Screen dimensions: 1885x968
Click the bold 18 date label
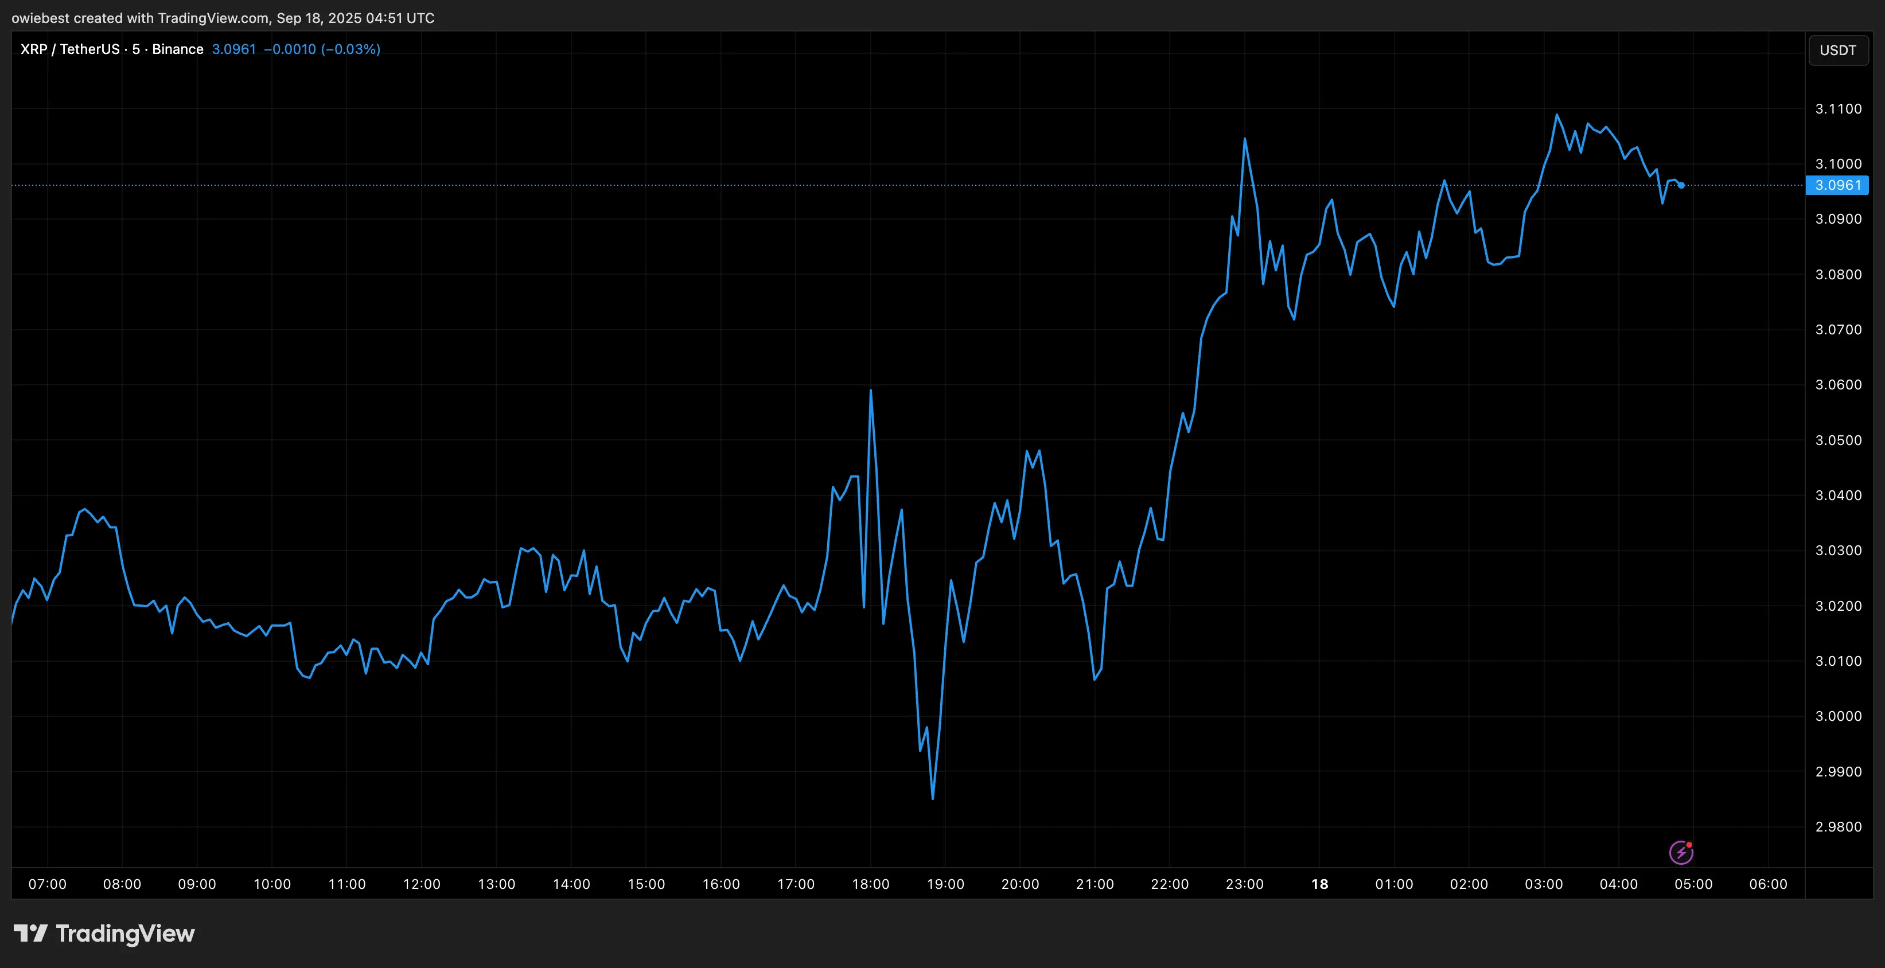pyautogui.click(x=1319, y=884)
